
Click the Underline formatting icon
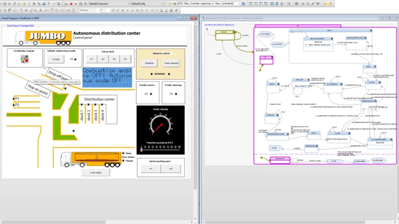[132, 10]
